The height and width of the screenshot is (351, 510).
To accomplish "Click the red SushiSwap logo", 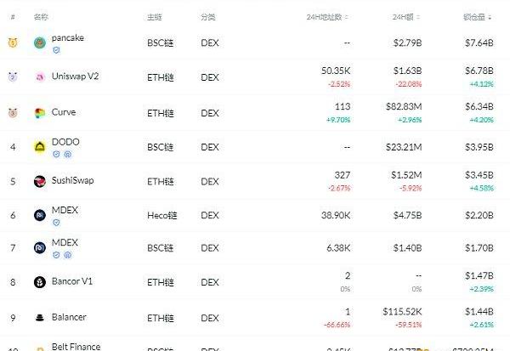I will [40, 181].
